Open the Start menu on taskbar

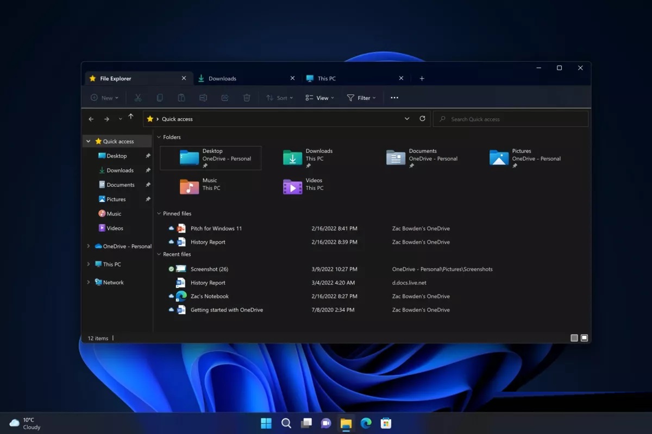266,423
